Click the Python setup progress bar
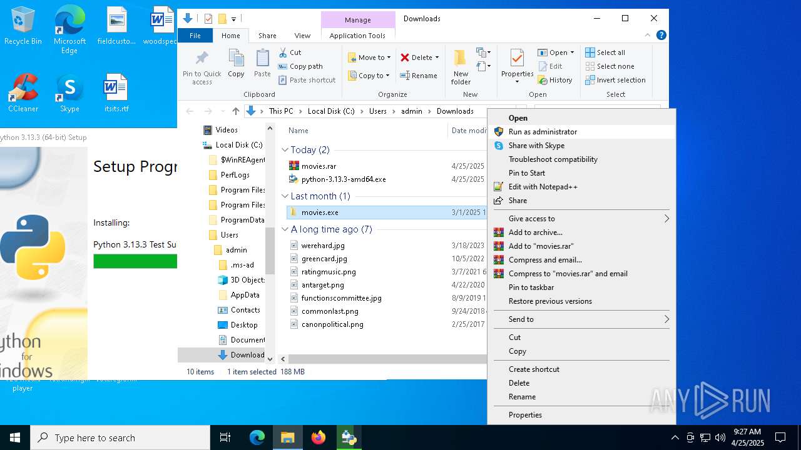The height and width of the screenshot is (450, 801). click(x=135, y=261)
